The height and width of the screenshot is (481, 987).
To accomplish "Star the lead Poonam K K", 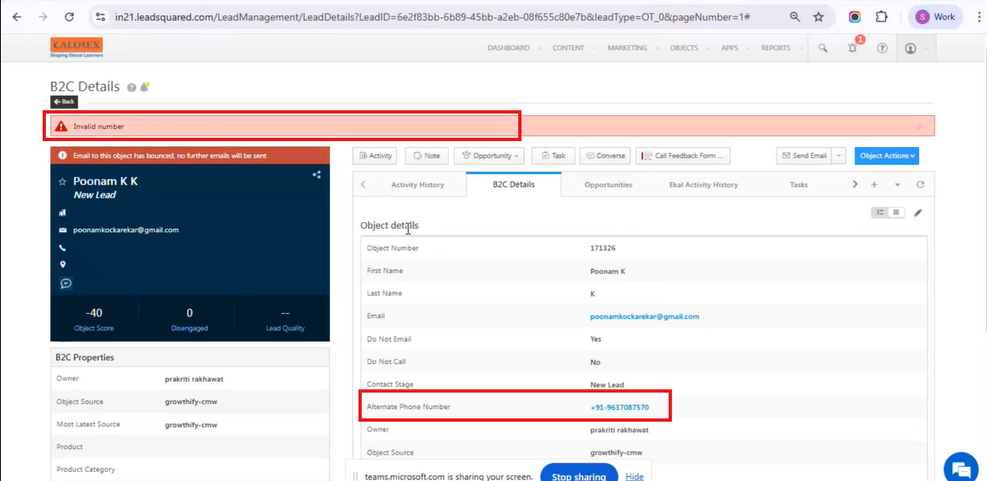I will (x=62, y=181).
